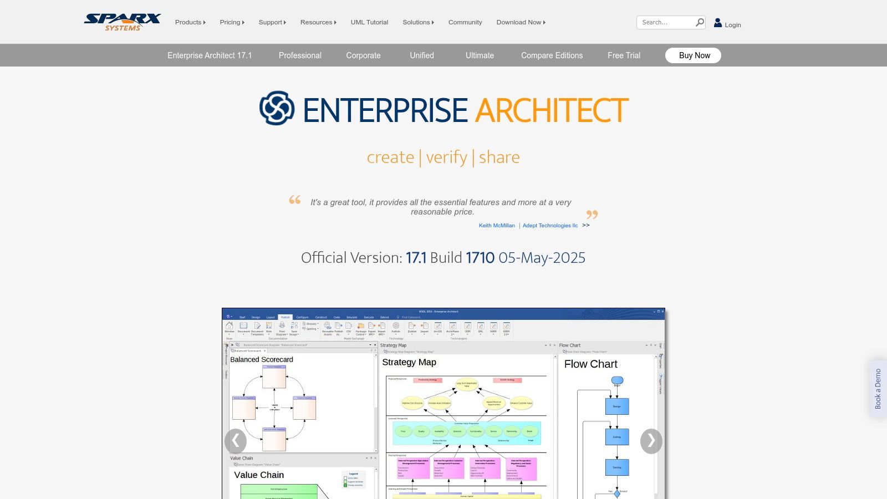The width and height of the screenshot is (887, 499).
Task: Expand the Products menu
Action: pyautogui.click(x=190, y=22)
